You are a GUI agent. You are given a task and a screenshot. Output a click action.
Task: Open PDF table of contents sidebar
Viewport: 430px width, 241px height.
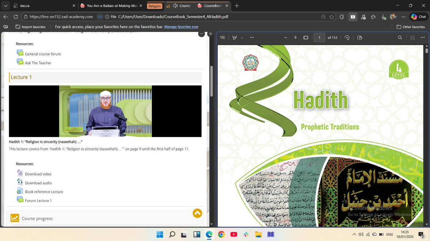[x=222, y=37]
